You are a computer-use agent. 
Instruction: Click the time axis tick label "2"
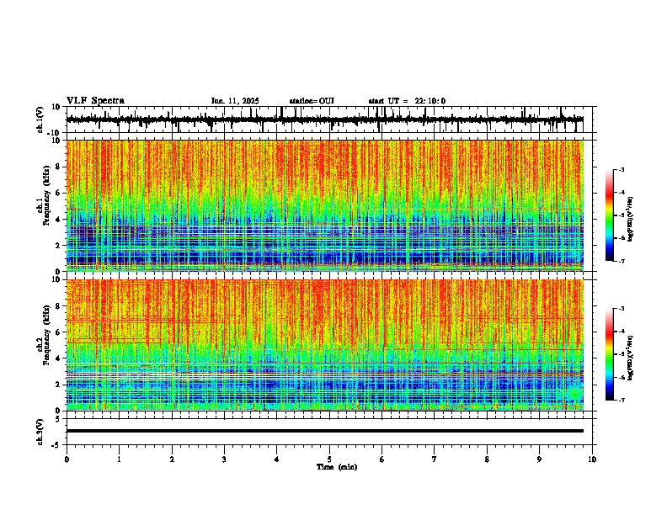coord(172,459)
